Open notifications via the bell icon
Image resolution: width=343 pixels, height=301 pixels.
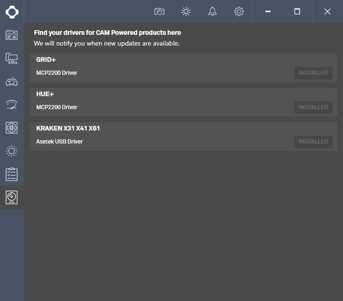213,12
